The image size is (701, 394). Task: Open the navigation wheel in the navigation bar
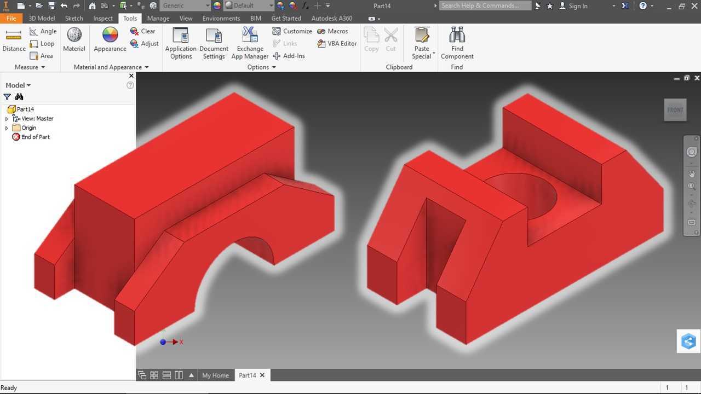692,152
